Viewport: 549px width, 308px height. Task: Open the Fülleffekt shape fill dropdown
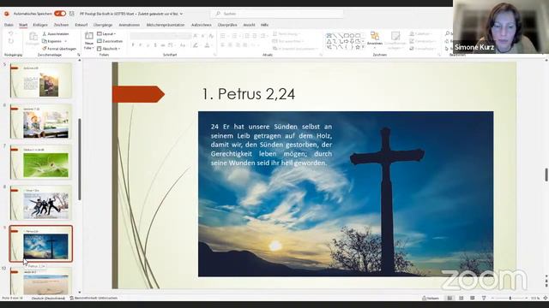pyautogui.click(x=421, y=34)
